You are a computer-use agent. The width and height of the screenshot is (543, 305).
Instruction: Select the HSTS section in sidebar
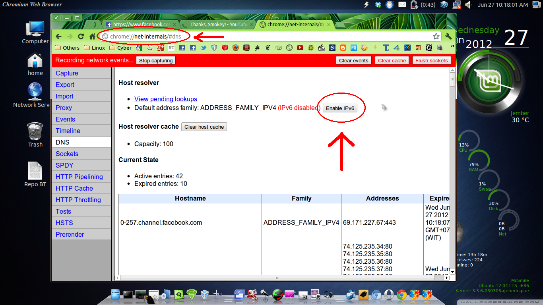coord(81,223)
